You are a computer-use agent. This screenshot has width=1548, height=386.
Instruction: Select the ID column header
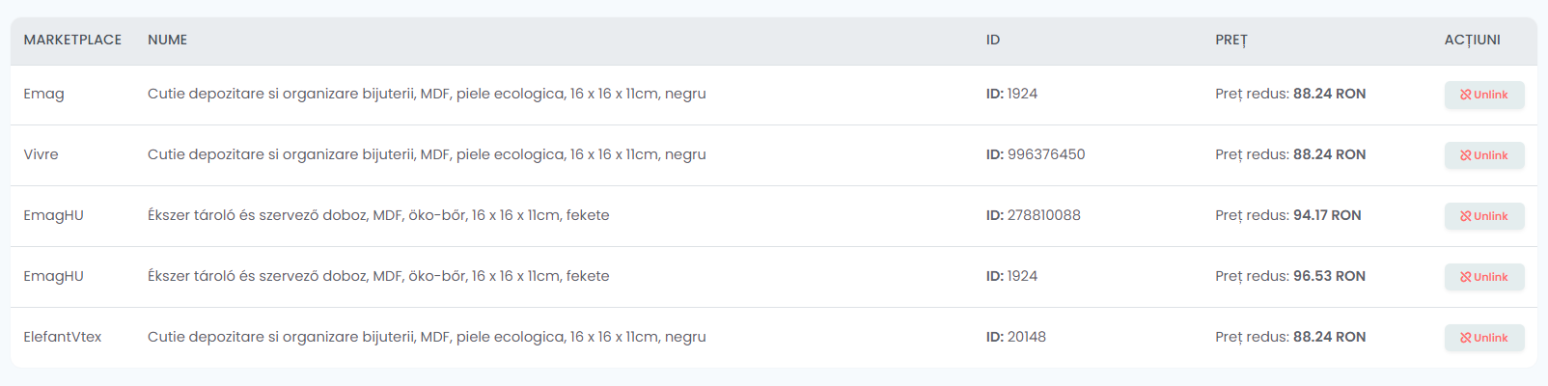click(x=992, y=40)
